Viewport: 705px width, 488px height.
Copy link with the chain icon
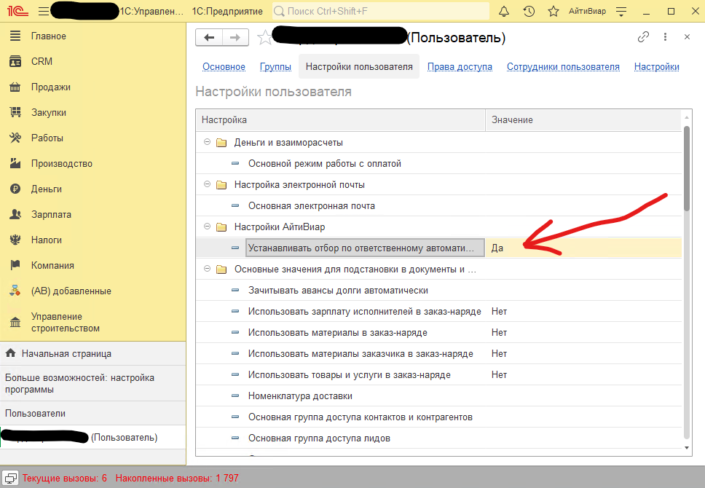643,37
